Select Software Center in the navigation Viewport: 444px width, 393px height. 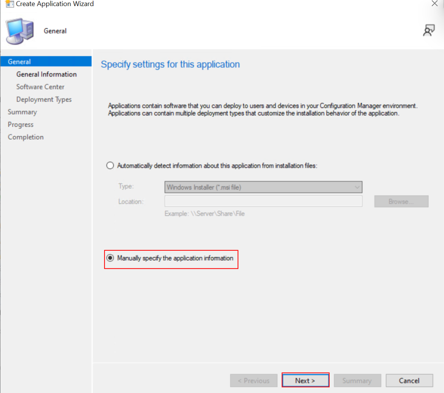coord(40,87)
